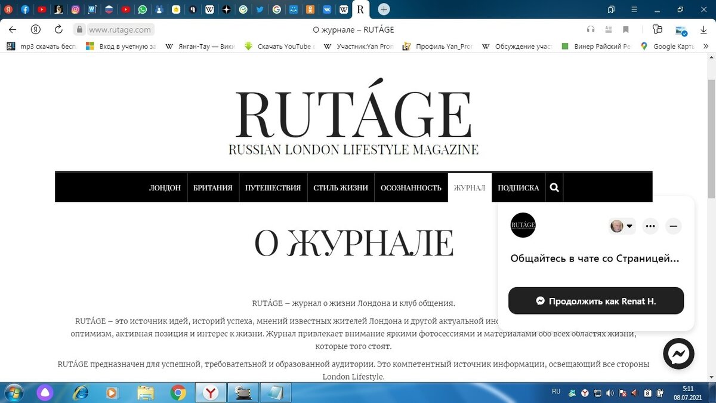
Task: Click the О ЖУРНАЛЕ page heading
Action: tap(353, 242)
